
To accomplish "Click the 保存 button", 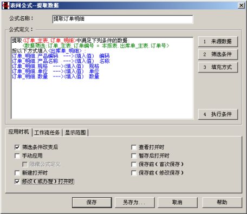I will pyautogui.click(x=92, y=203).
